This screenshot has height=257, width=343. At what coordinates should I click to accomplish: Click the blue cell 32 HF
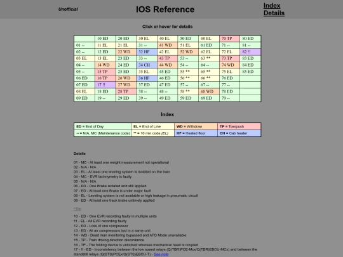pos(147,52)
